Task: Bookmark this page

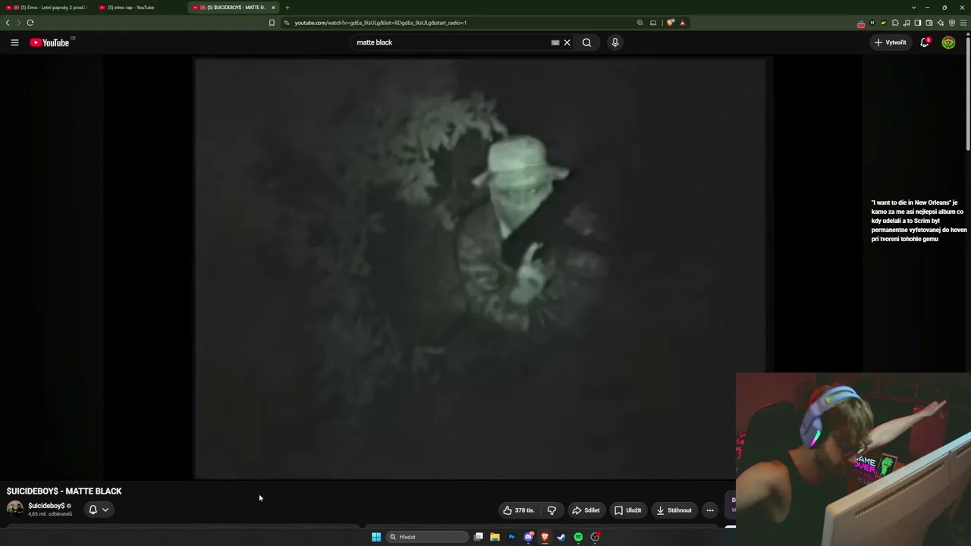Action: tap(272, 23)
